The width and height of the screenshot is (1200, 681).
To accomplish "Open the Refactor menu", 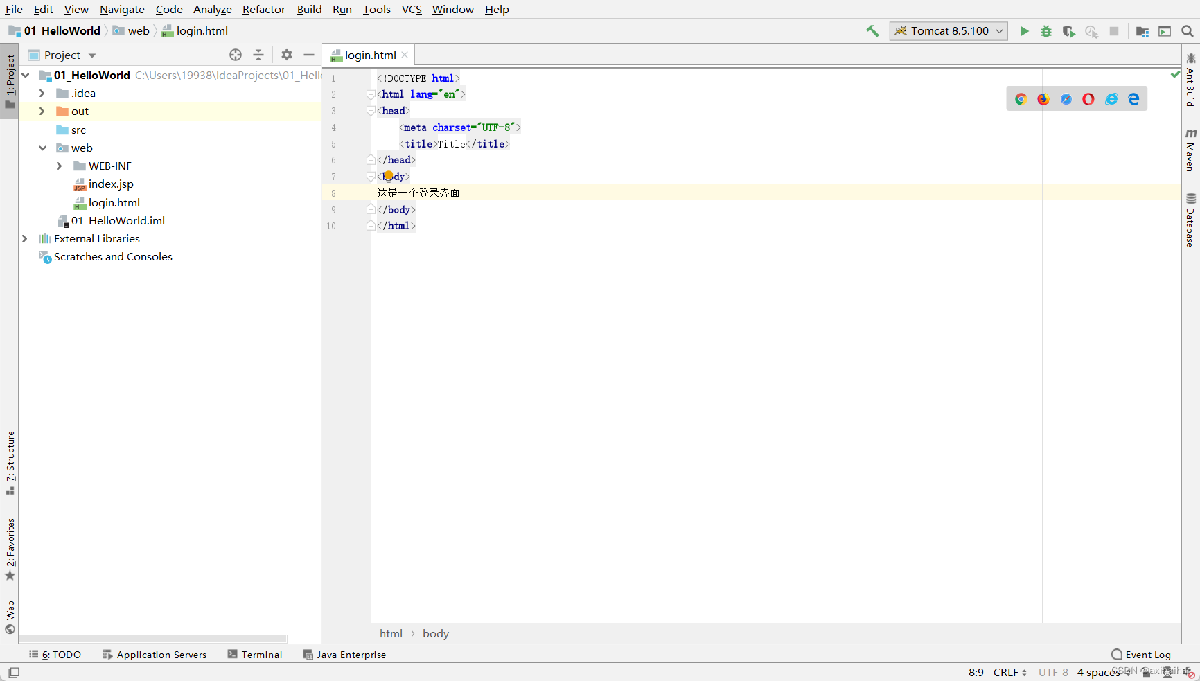I will pos(263,9).
